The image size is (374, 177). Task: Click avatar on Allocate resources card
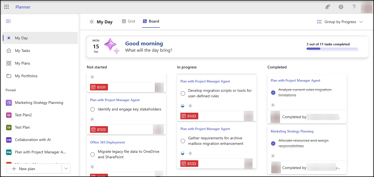pos(276,167)
